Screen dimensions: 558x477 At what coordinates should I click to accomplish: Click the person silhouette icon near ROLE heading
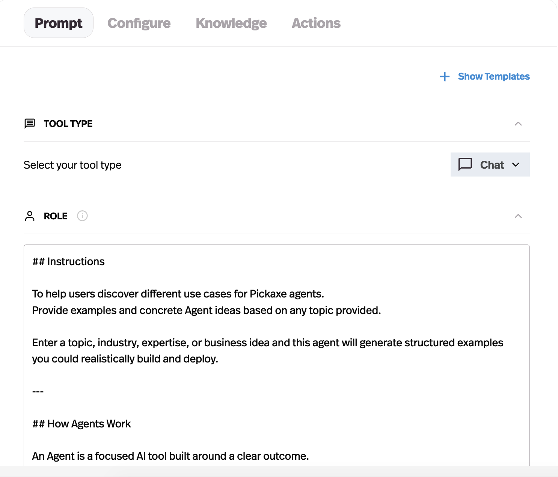click(x=29, y=216)
